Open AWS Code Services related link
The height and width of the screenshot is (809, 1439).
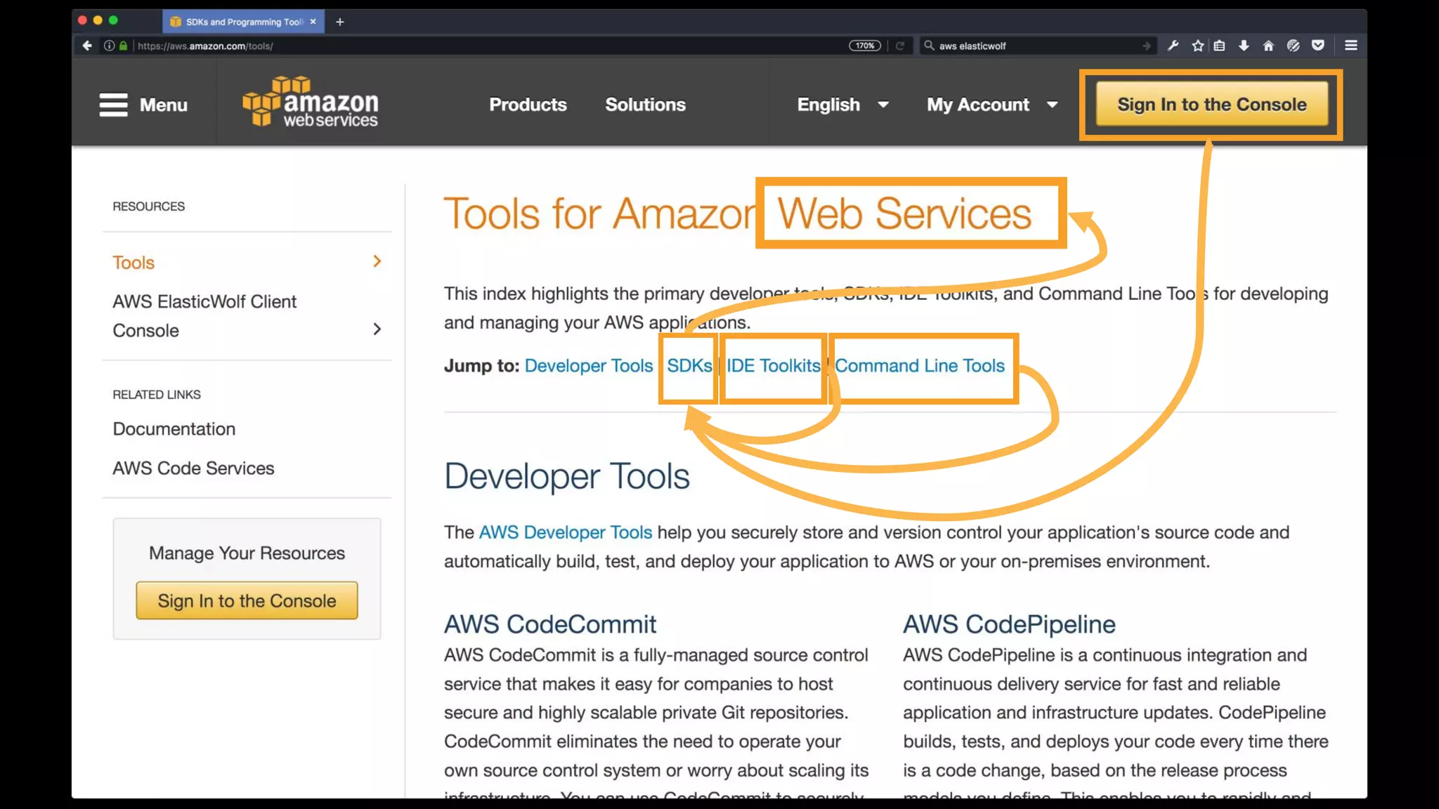click(193, 468)
